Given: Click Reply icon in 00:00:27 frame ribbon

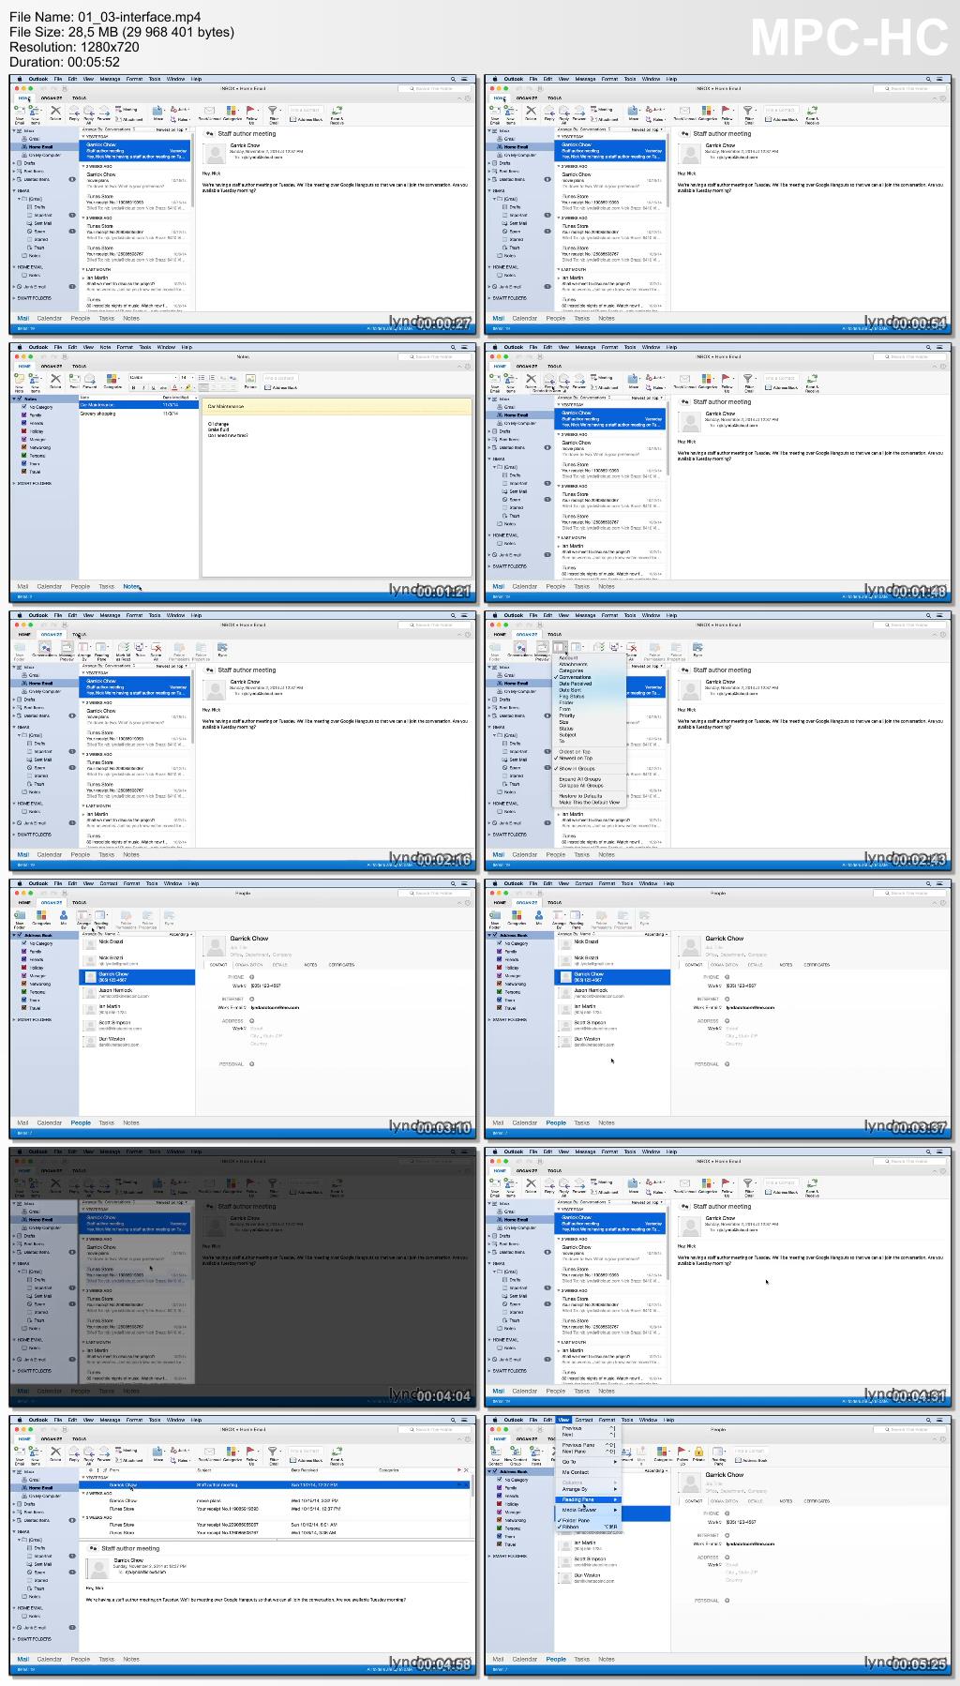Looking at the screenshot, I should coord(74,111).
